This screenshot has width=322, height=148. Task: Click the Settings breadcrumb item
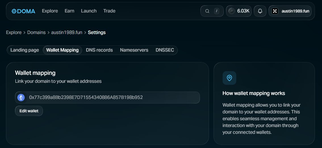coord(97,32)
